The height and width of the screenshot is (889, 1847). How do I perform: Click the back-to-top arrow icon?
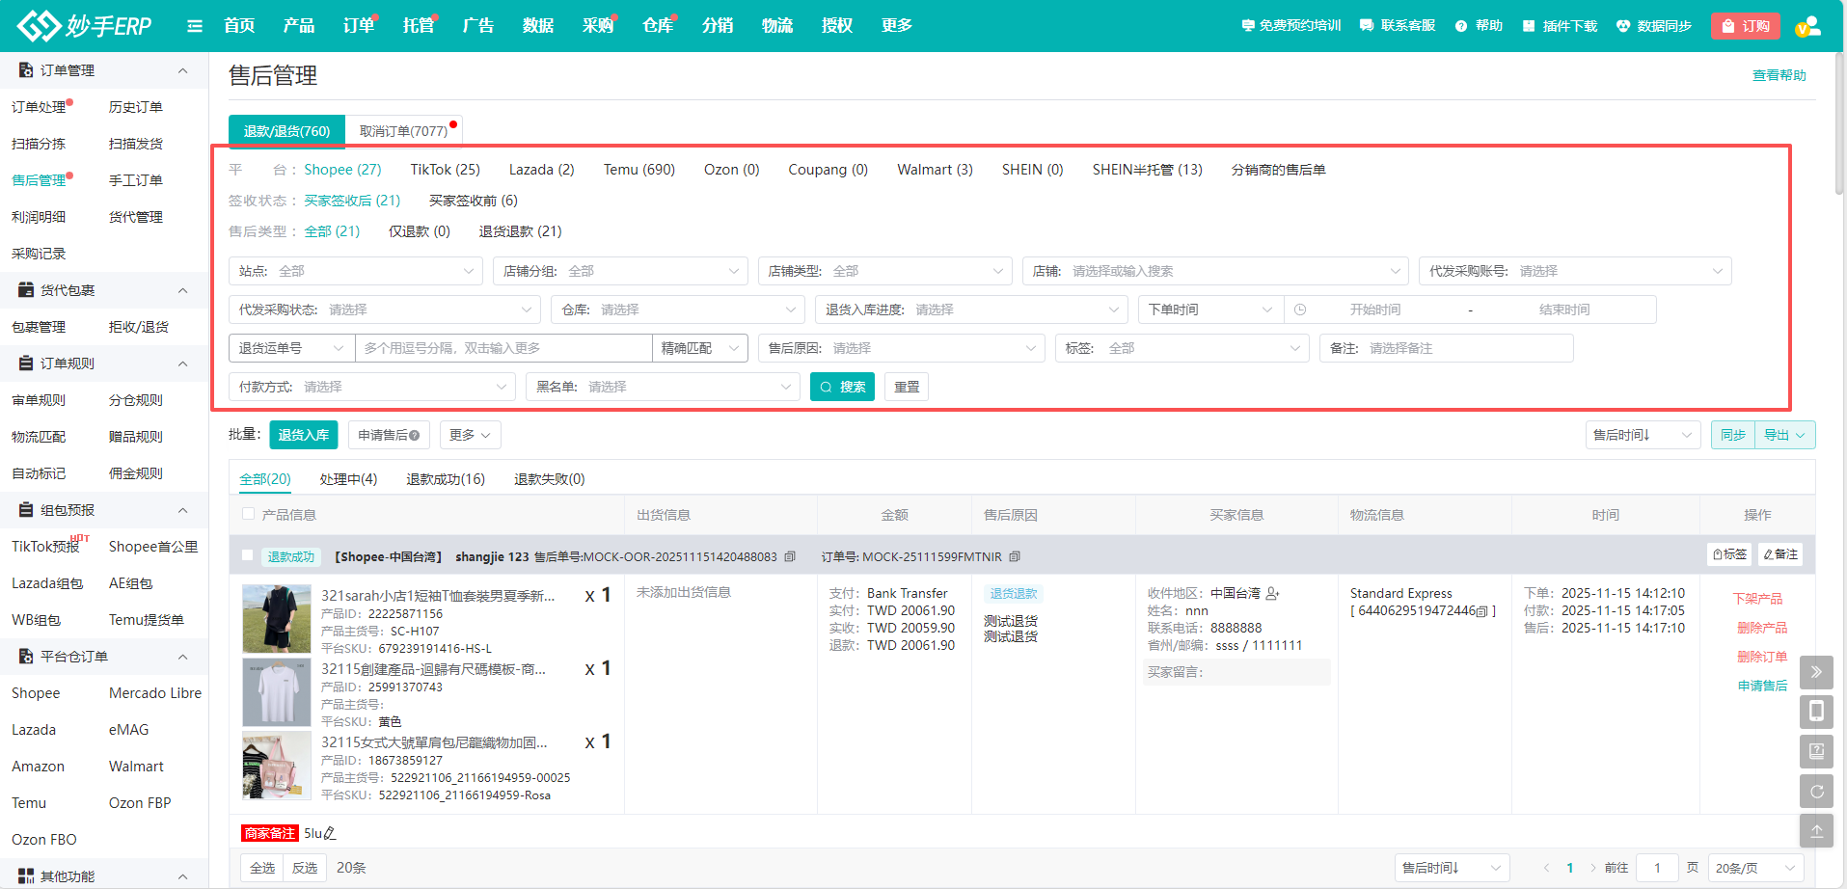coord(1816,831)
